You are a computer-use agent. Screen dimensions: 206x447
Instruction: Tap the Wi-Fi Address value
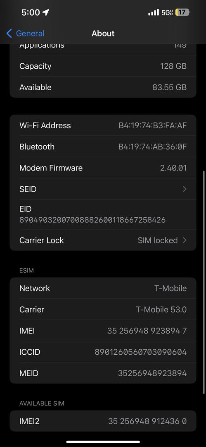click(x=153, y=125)
